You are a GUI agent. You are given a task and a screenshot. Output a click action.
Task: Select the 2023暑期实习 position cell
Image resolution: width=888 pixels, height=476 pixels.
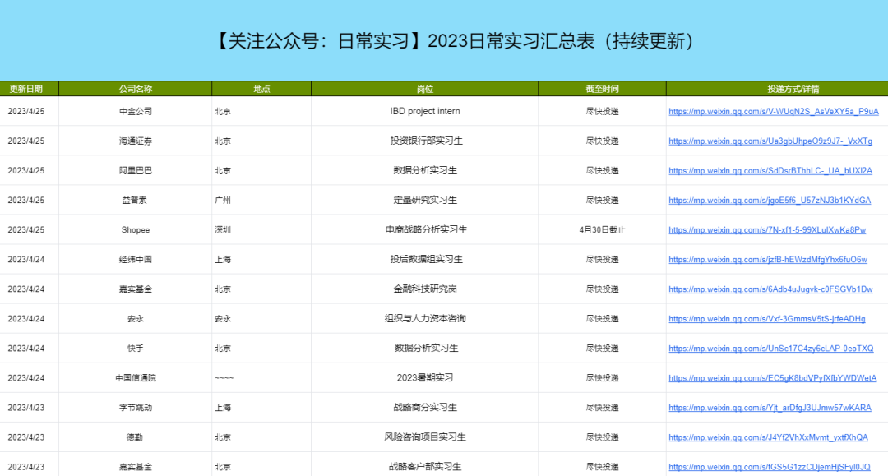coord(425,378)
